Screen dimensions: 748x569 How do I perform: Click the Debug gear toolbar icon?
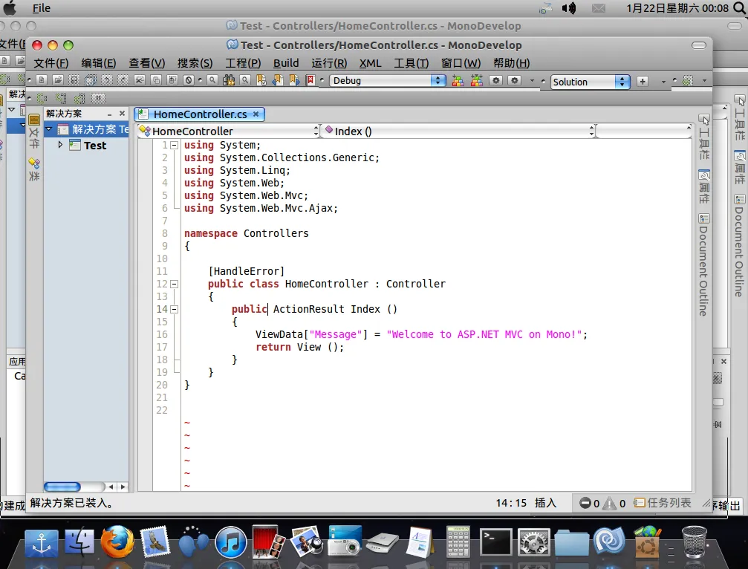tap(514, 81)
